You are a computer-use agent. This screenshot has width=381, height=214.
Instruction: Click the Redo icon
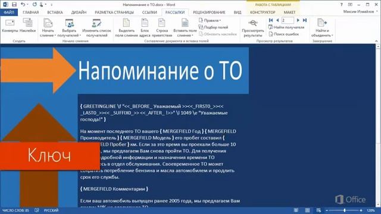35,4
